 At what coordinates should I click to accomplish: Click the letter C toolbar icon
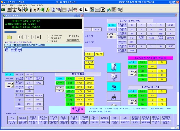(x=81, y=10)
